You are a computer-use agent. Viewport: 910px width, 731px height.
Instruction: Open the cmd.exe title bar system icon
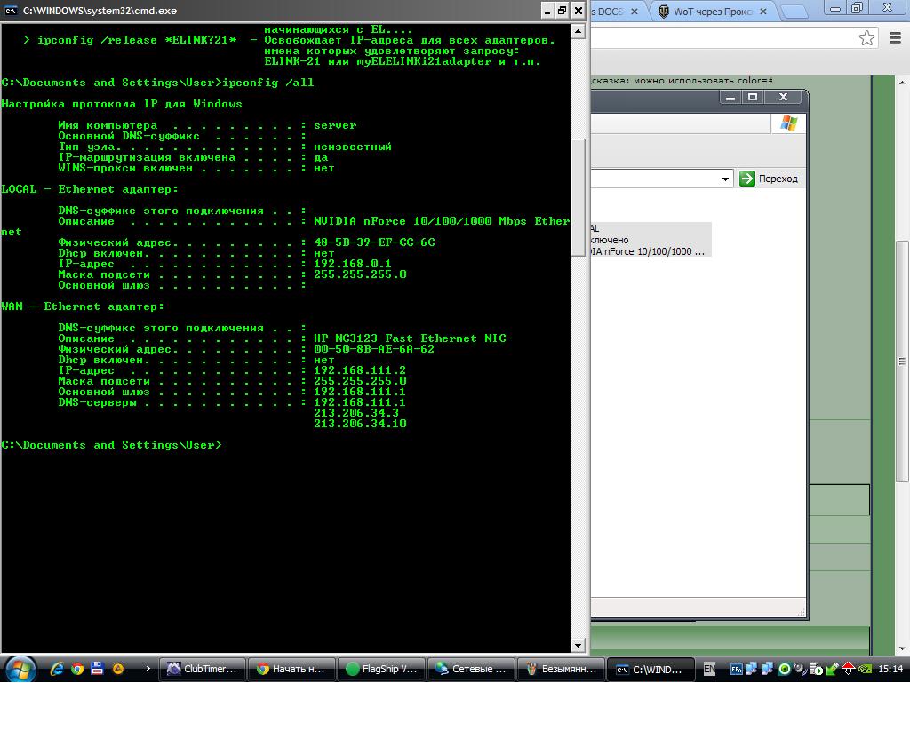[11, 11]
